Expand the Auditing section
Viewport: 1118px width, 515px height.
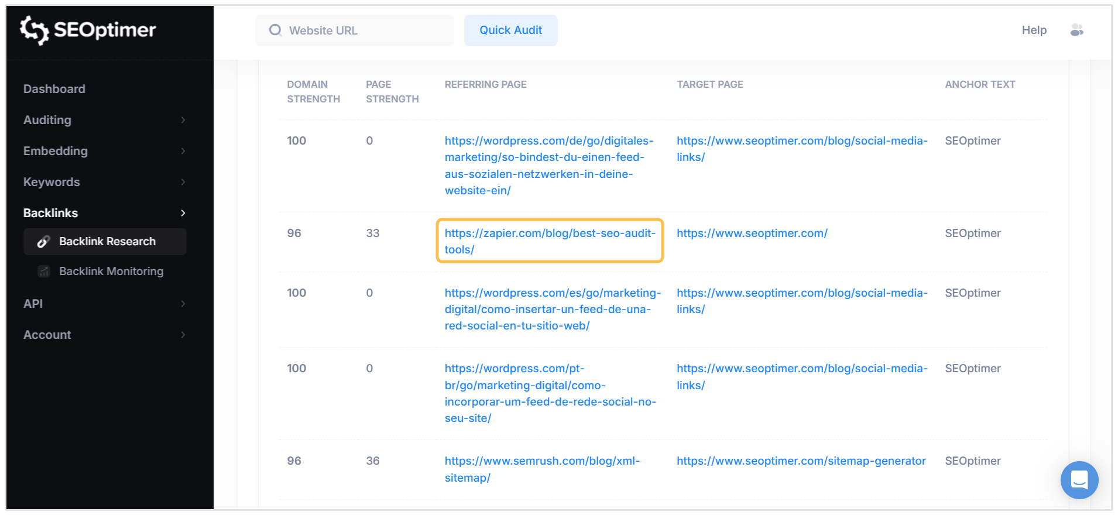click(x=183, y=119)
